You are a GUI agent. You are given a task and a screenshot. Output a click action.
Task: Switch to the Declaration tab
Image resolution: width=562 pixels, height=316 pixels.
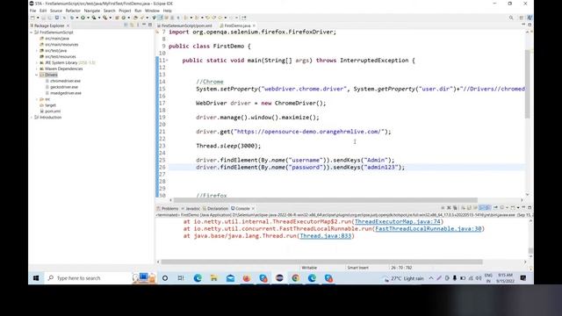point(215,209)
